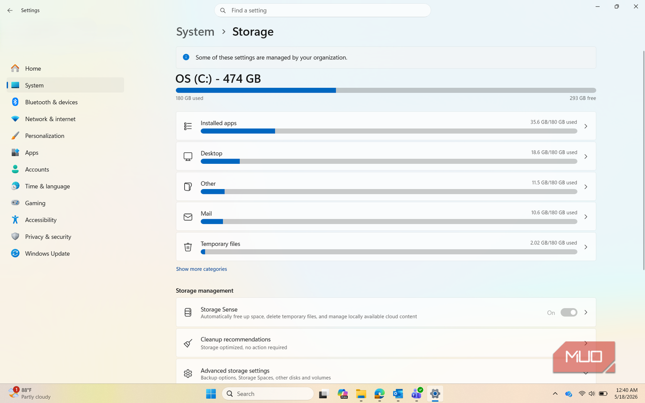Click the clock and date in taskbar
The image size is (645, 403).
tap(626, 393)
